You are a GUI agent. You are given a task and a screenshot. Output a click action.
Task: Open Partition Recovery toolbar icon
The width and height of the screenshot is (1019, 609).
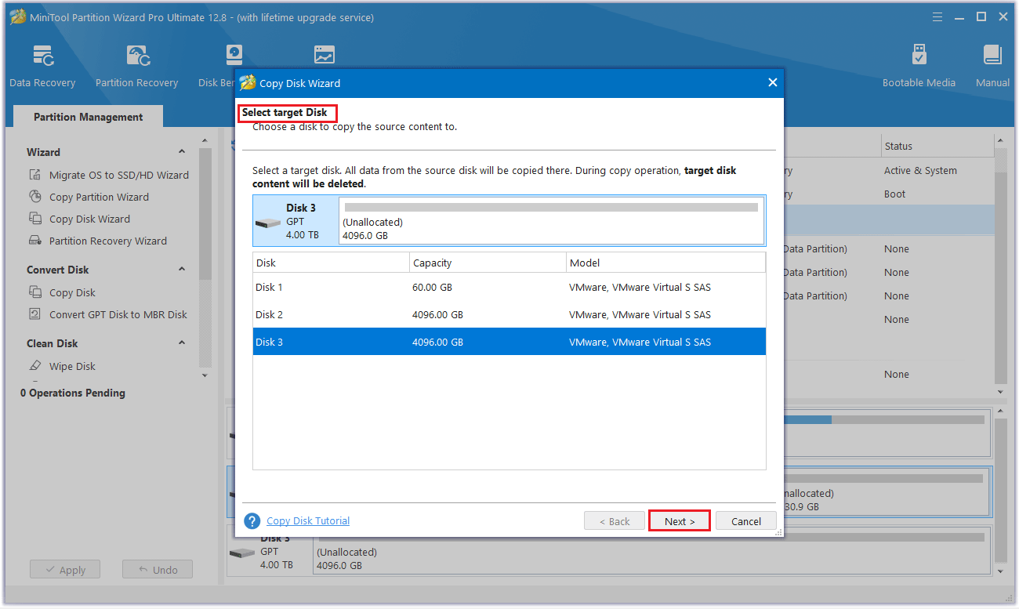pos(137,67)
